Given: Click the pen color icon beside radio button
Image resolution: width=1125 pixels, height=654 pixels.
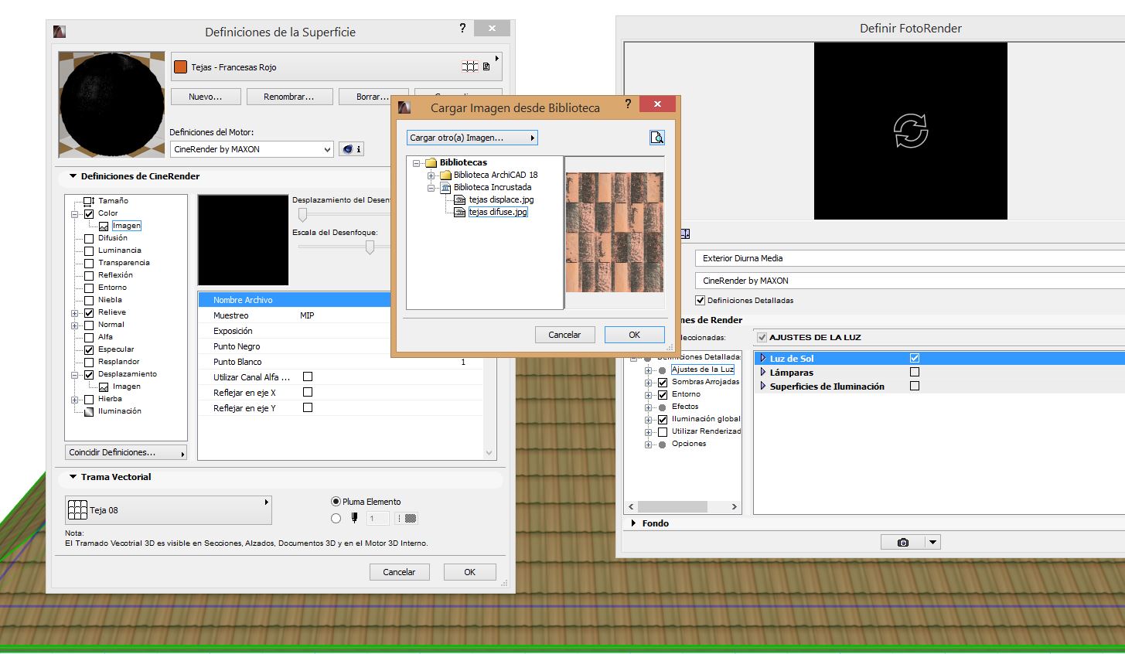Looking at the screenshot, I should click(355, 519).
